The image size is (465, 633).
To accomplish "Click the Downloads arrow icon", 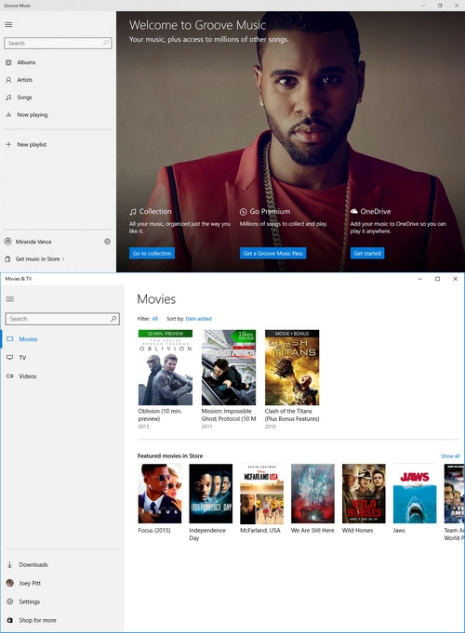I will 9,565.
